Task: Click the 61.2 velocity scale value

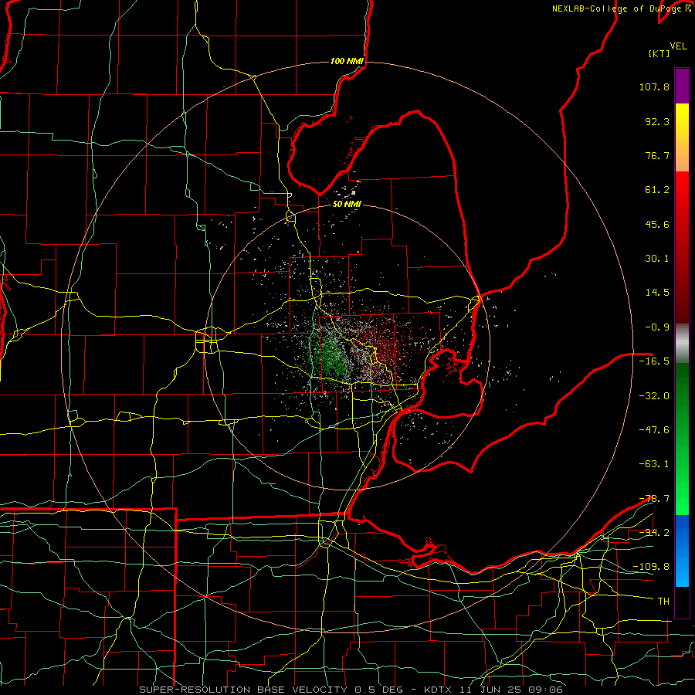Action: pos(657,190)
